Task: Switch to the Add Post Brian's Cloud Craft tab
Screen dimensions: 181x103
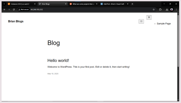Action: tap(114, 4)
